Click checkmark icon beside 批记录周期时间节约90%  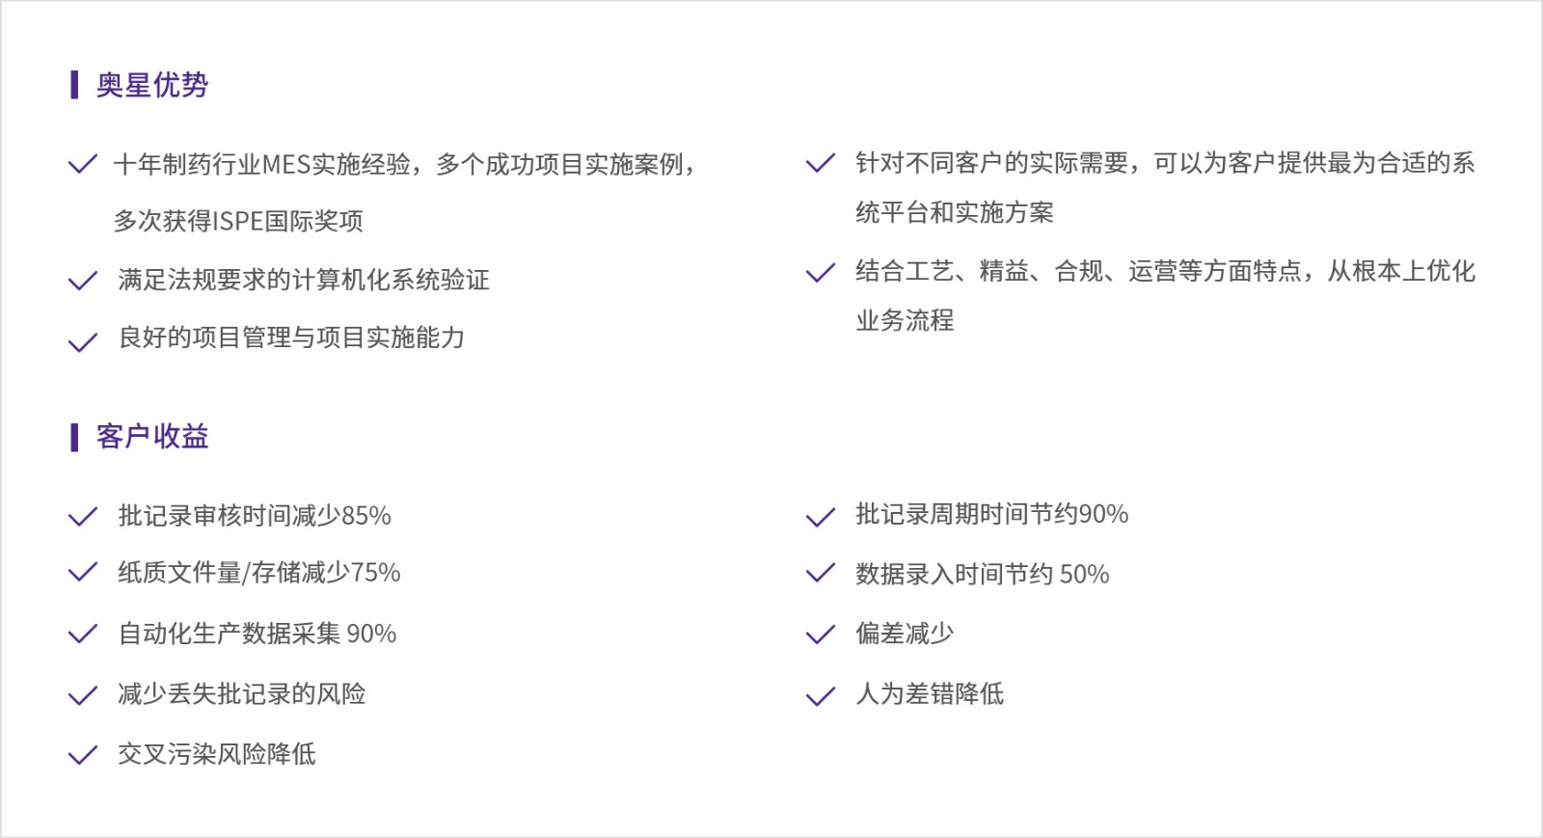(x=820, y=518)
